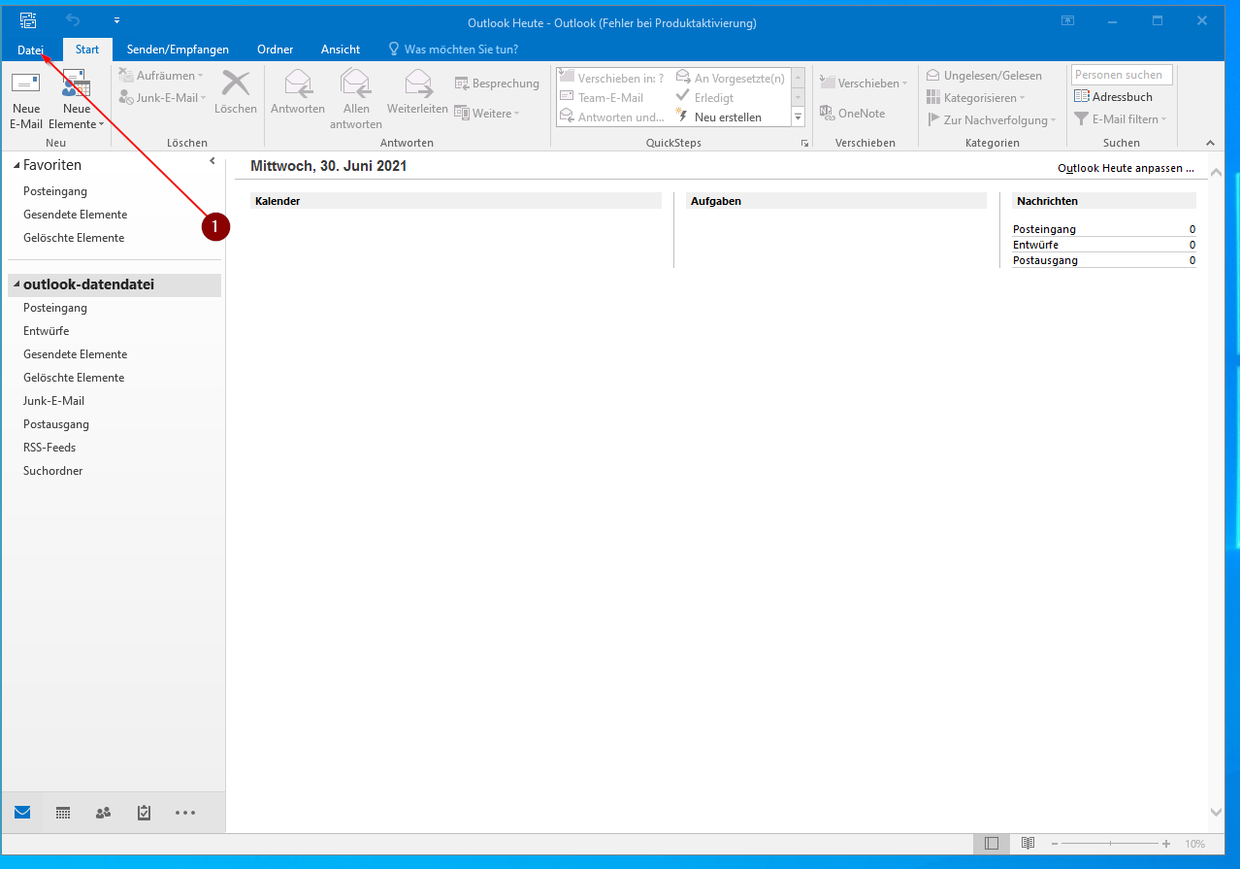
Task: Click the Neue E-Mail envelope icon
Action: tap(26, 84)
